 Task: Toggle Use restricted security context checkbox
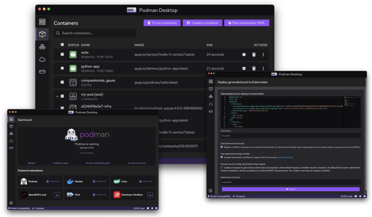(222, 157)
